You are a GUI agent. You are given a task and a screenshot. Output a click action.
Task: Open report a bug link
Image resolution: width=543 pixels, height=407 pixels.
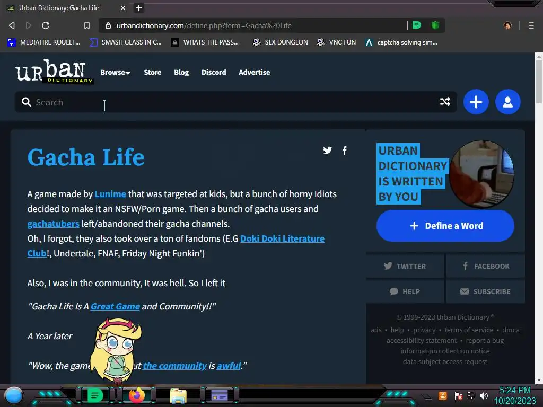pos(485,341)
